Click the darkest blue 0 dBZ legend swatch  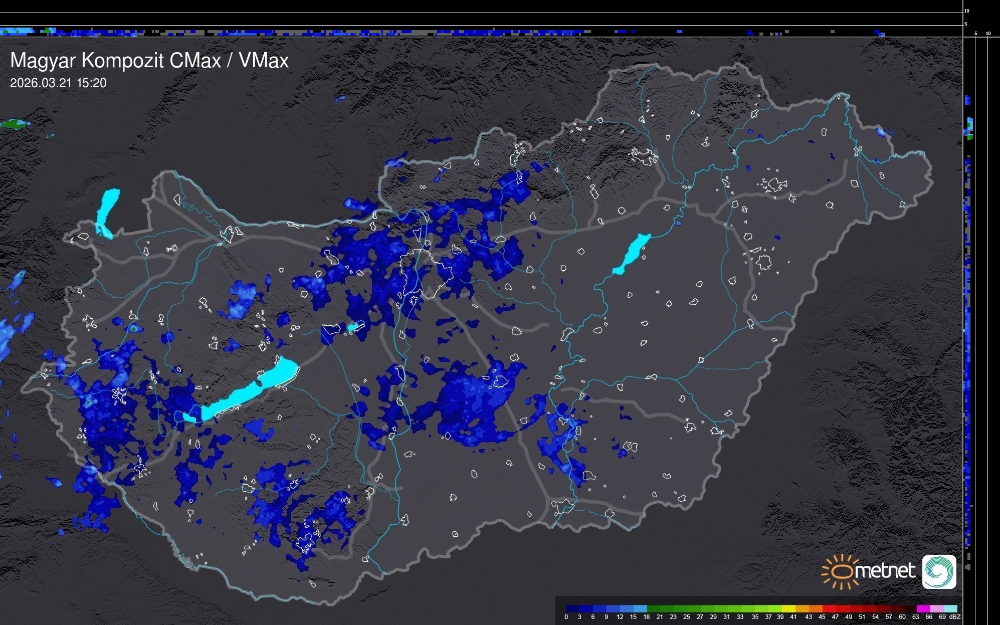point(572,608)
